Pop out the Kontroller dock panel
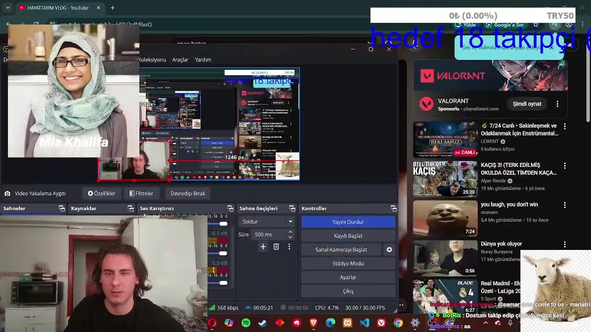 point(393,208)
